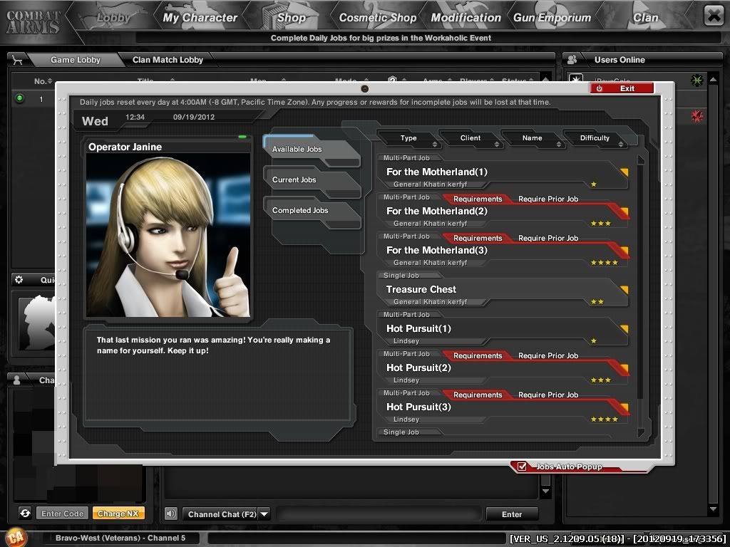Click the orange corner marker on Treasure Chest
This screenshot has width=730, height=547.
pos(624,290)
